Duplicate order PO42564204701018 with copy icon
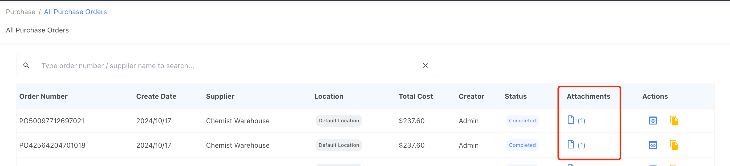Viewport: 730px width, 166px height. [674, 145]
